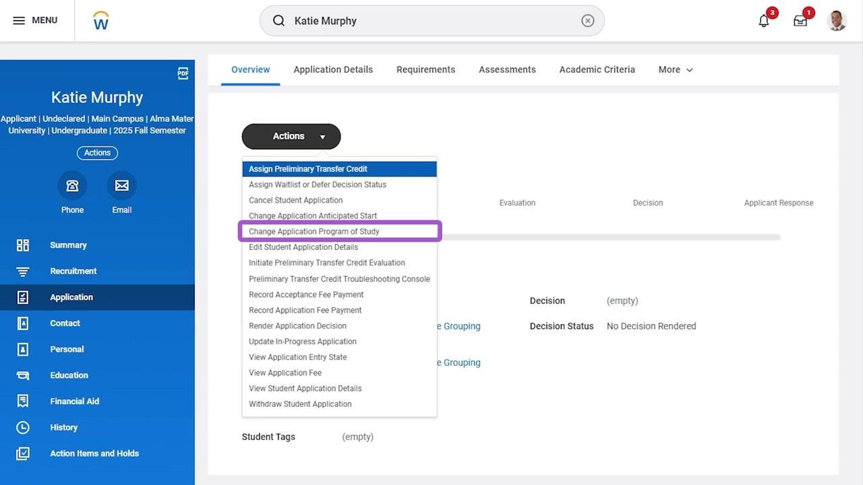The width and height of the screenshot is (863, 485).
Task: Open Action Items and Holds in sidebar
Action: tap(97, 453)
